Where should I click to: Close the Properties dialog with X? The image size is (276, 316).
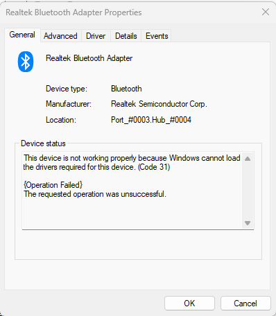(x=266, y=12)
